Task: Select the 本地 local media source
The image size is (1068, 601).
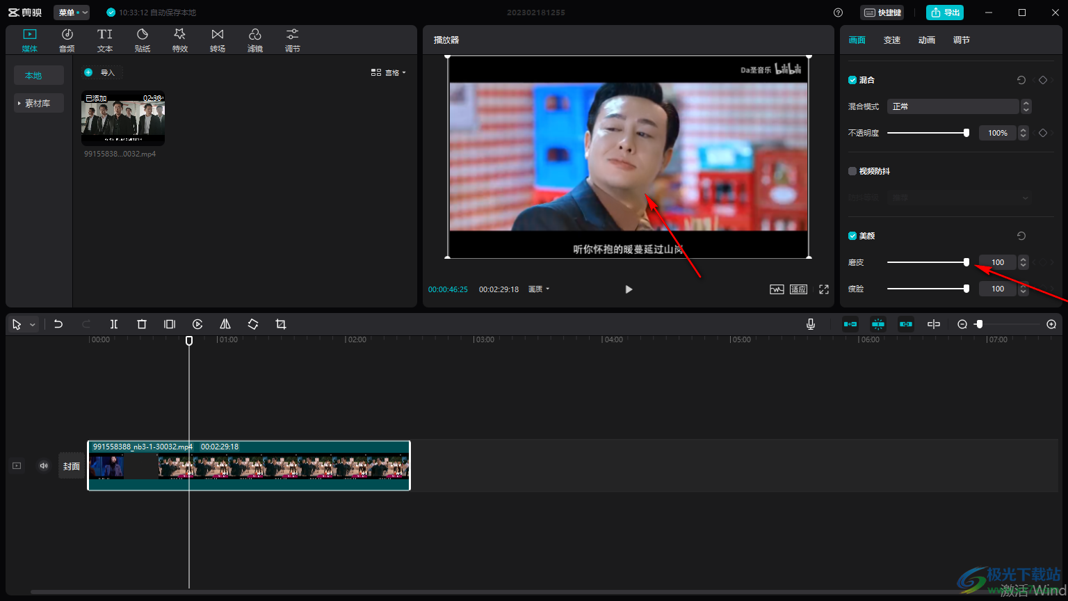Action: pyautogui.click(x=39, y=75)
